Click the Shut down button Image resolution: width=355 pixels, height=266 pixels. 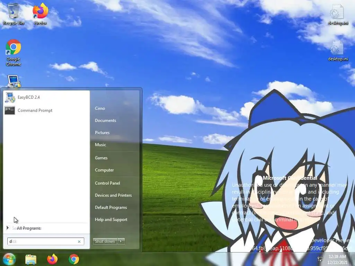point(105,241)
